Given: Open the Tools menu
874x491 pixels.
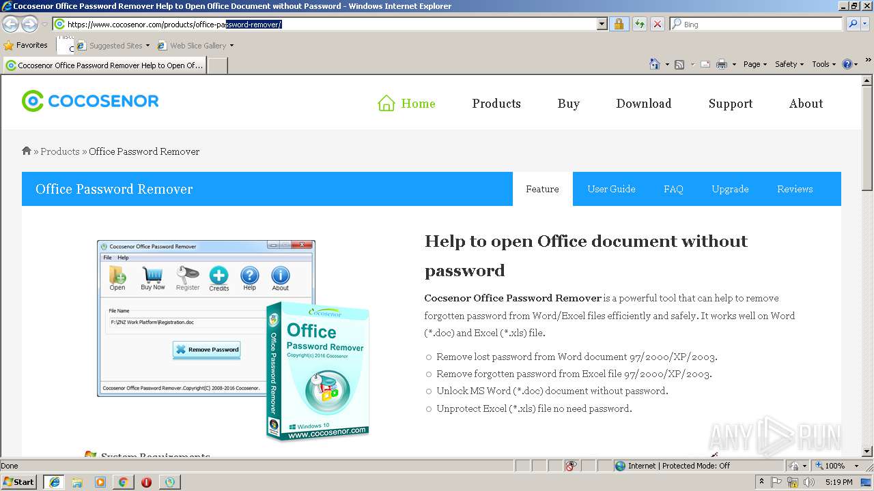Looking at the screenshot, I should [824, 64].
